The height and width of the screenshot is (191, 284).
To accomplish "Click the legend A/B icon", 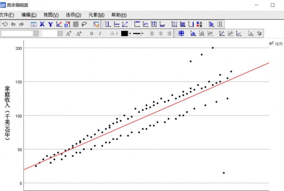I will click(x=200, y=24).
